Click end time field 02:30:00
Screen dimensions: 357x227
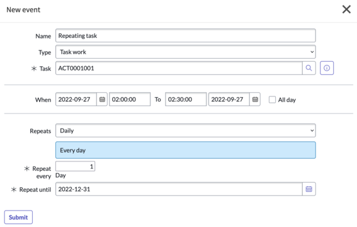tap(186, 100)
